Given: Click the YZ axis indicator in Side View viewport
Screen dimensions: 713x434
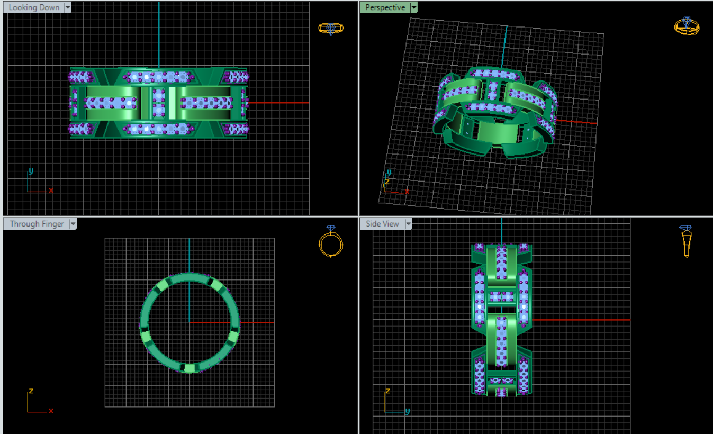Looking at the screenshot, I should (x=394, y=401).
